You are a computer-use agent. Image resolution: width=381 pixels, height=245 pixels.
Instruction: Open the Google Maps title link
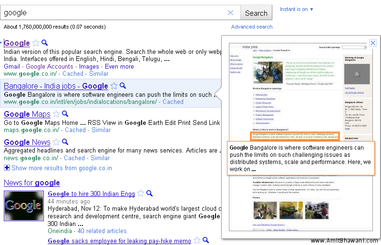pyautogui.click(x=27, y=114)
